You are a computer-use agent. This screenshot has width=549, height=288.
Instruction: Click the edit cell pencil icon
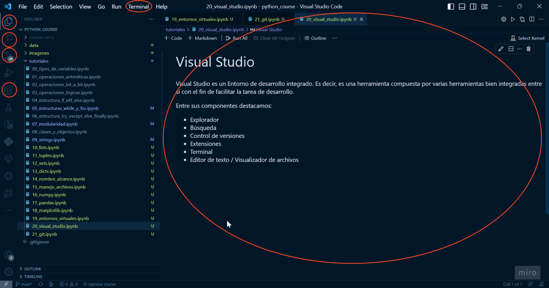coord(501,49)
